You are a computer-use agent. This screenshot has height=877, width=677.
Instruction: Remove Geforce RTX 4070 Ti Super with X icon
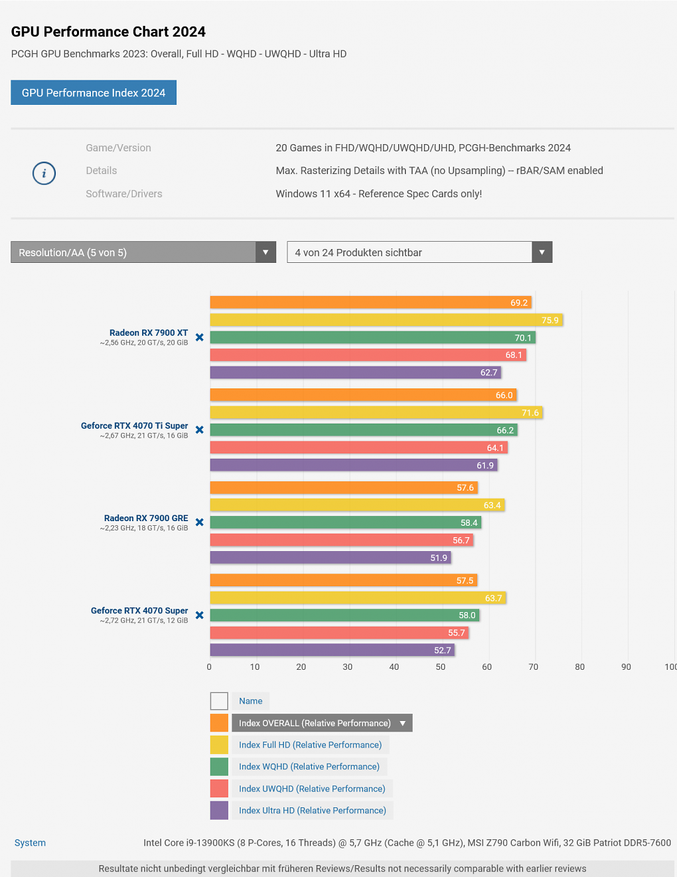click(199, 430)
